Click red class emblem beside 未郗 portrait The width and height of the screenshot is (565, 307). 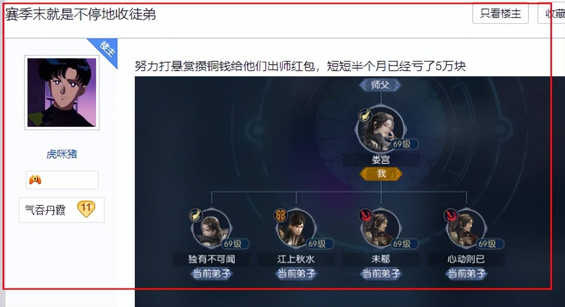tap(365, 215)
